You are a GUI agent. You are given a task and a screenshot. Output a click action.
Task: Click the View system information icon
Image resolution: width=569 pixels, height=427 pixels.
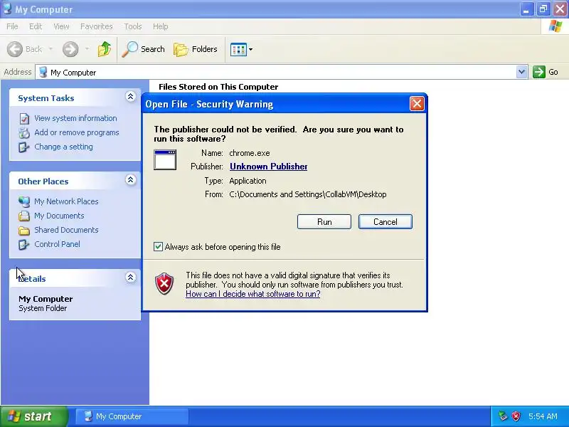click(24, 118)
